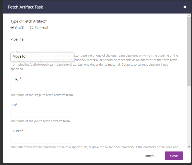Select the GoCD radio button
Screen dimensions: 192x165
pos(12,28)
